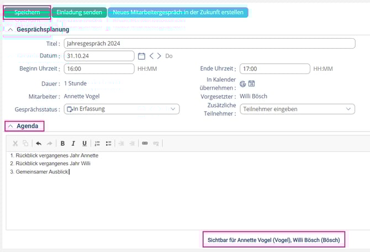The image size is (370, 252).
Task: Open the calendar date picker icon
Action: [141, 56]
